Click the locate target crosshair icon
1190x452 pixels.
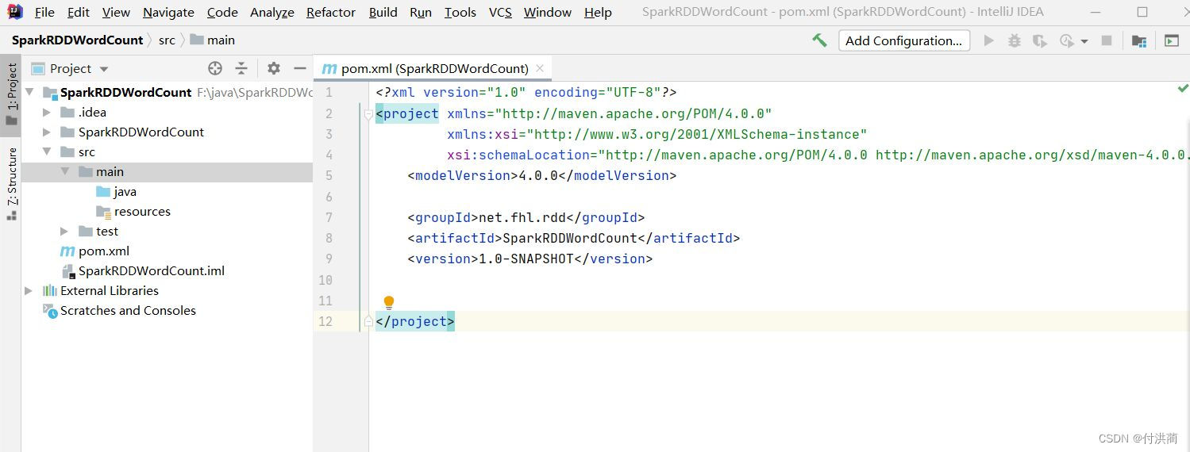tap(215, 68)
